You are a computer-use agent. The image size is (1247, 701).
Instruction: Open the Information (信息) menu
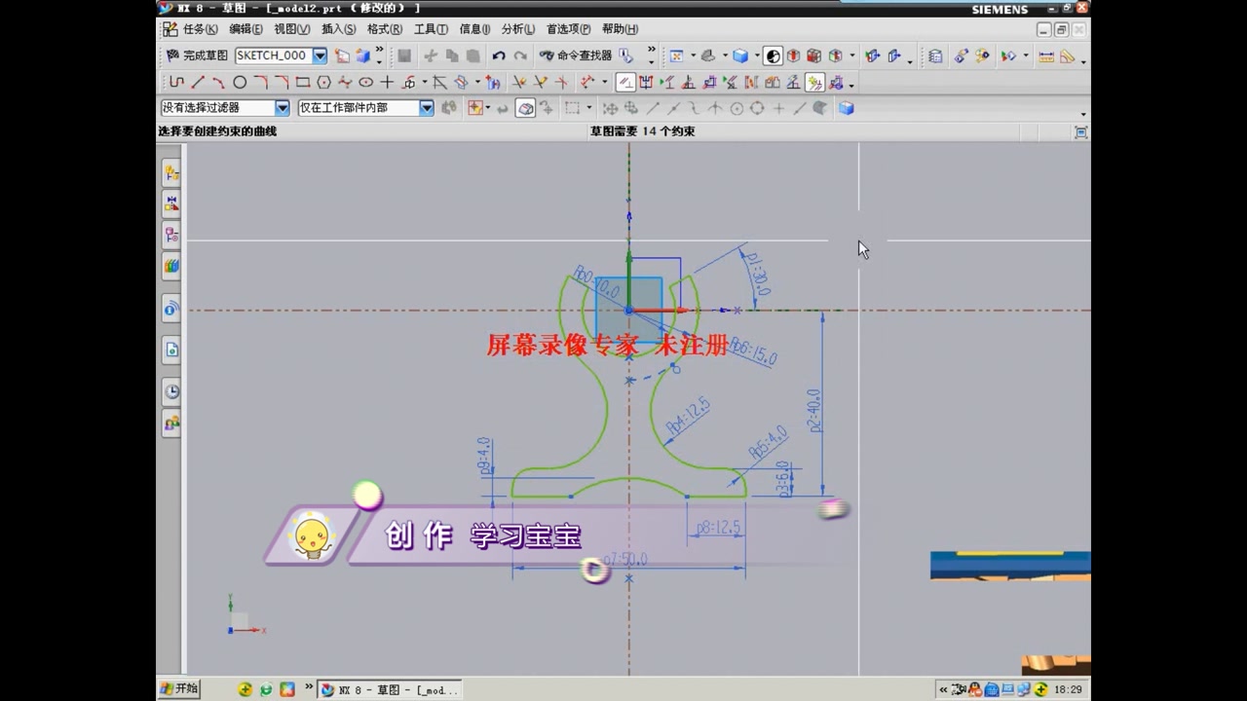pyautogui.click(x=474, y=29)
